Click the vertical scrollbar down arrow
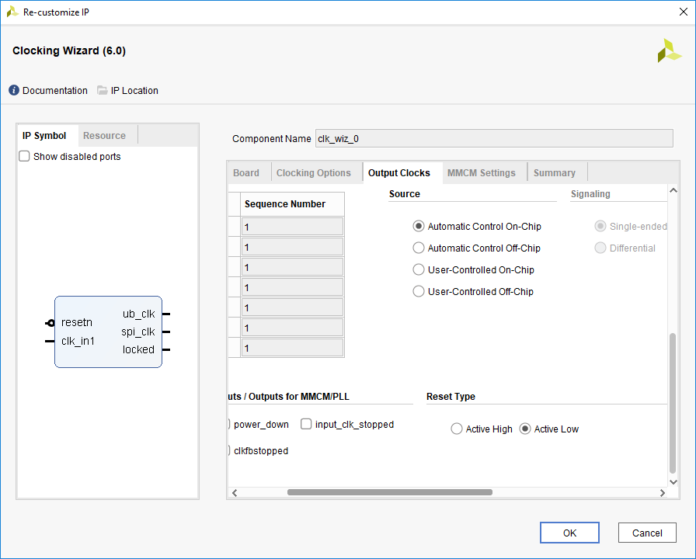696x559 pixels. coord(673,482)
